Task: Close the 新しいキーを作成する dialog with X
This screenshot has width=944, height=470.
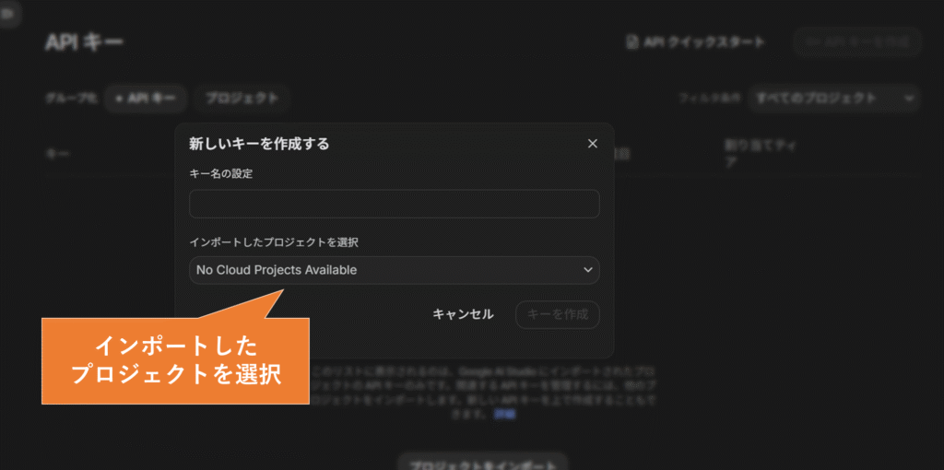Action: point(593,144)
